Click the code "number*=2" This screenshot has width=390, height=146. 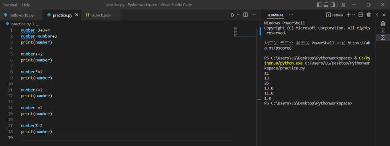pos(31,72)
